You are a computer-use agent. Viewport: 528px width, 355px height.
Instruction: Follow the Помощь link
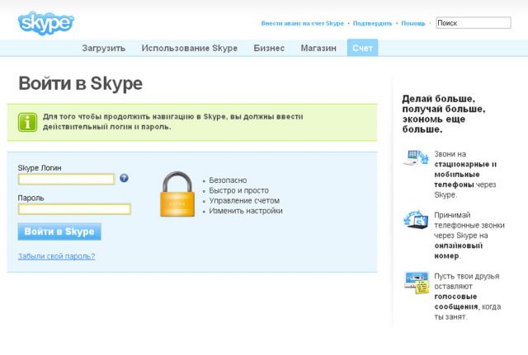click(413, 23)
